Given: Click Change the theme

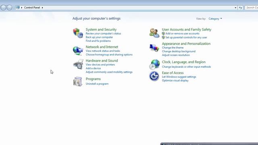Looking at the screenshot, I should 173,48.
